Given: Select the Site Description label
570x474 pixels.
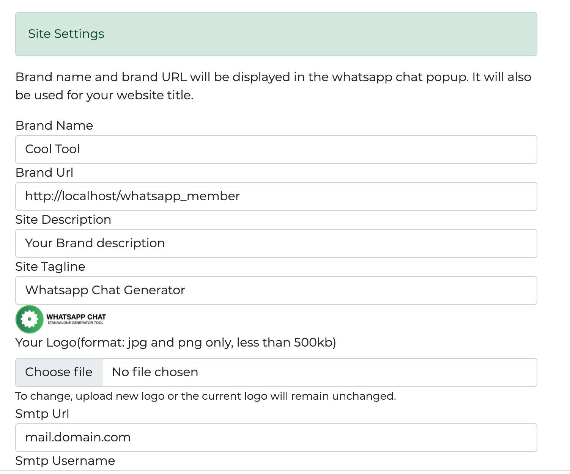Looking at the screenshot, I should pyautogui.click(x=63, y=220).
